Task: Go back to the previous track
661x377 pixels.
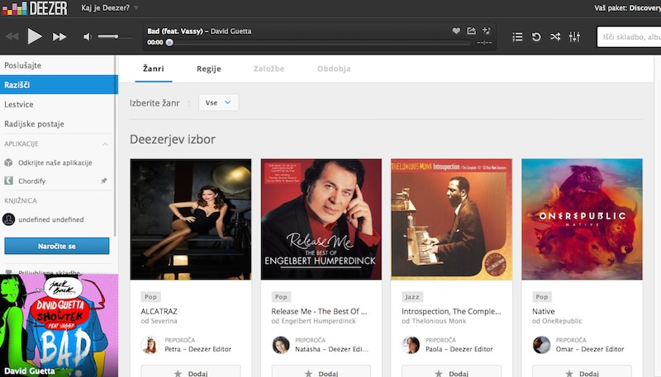Action: coord(12,36)
